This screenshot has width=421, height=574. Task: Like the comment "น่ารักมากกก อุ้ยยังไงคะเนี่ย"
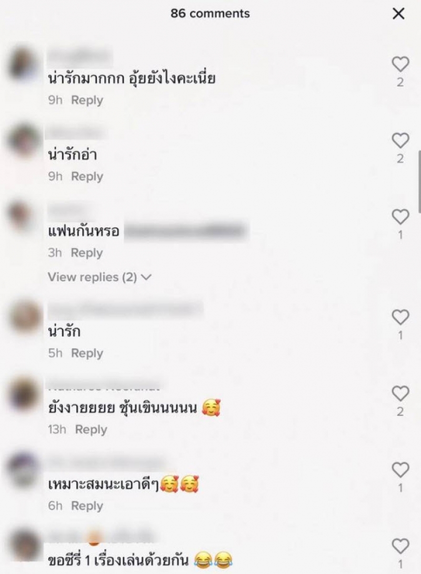click(x=400, y=64)
